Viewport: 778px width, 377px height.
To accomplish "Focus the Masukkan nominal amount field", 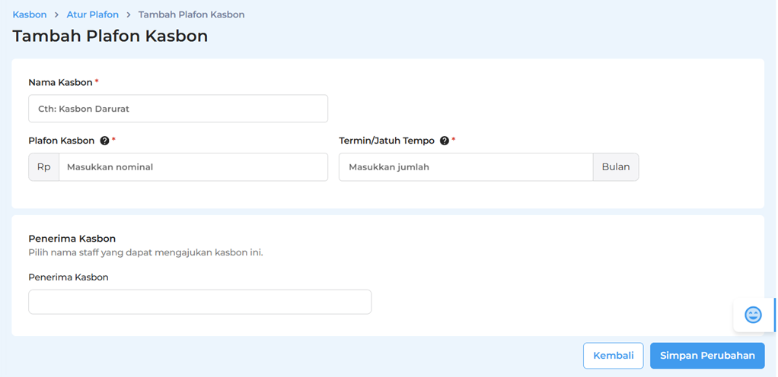I will tap(193, 167).
